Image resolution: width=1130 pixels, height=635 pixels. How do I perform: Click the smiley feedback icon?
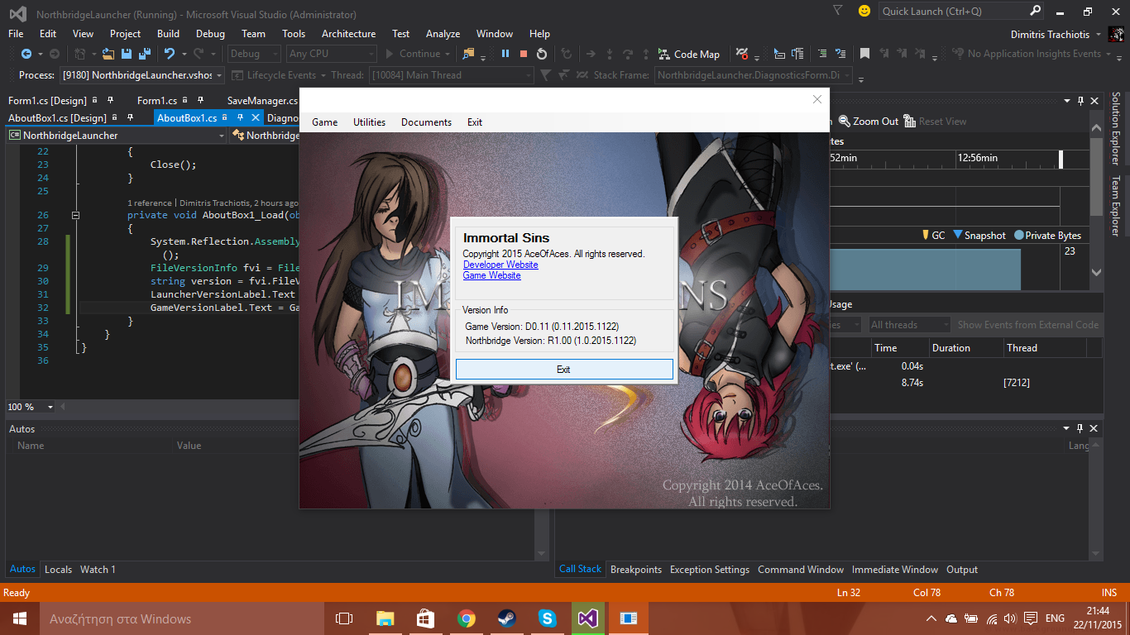tap(864, 11)
